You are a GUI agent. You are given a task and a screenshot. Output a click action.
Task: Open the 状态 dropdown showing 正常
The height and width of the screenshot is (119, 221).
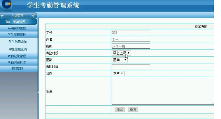pos(118,73)
